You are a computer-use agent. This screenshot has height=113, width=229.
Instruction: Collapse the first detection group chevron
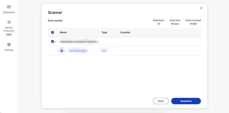pyautogui.click(x=55, y=42)
